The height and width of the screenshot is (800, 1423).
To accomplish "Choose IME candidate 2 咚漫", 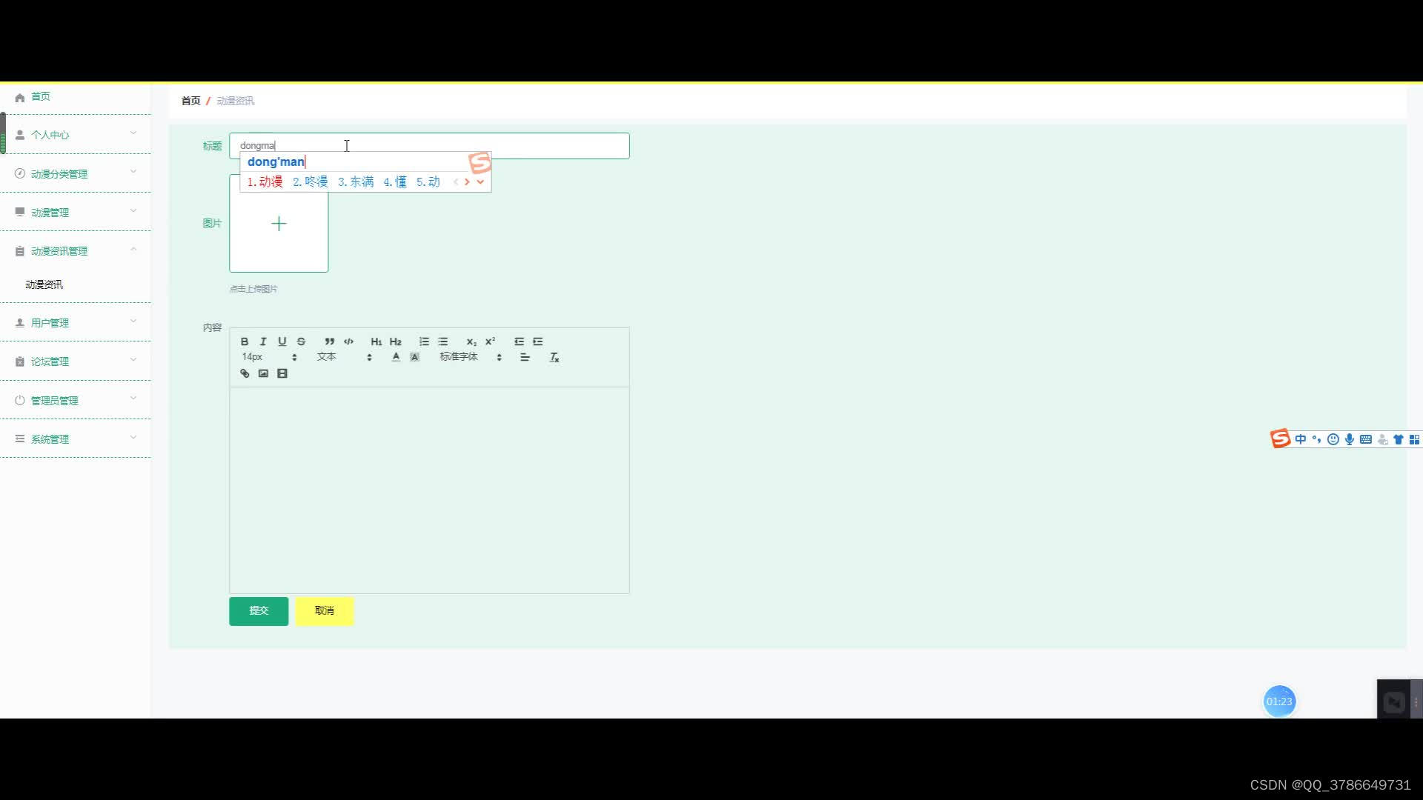I will click(x=310, y=182).
